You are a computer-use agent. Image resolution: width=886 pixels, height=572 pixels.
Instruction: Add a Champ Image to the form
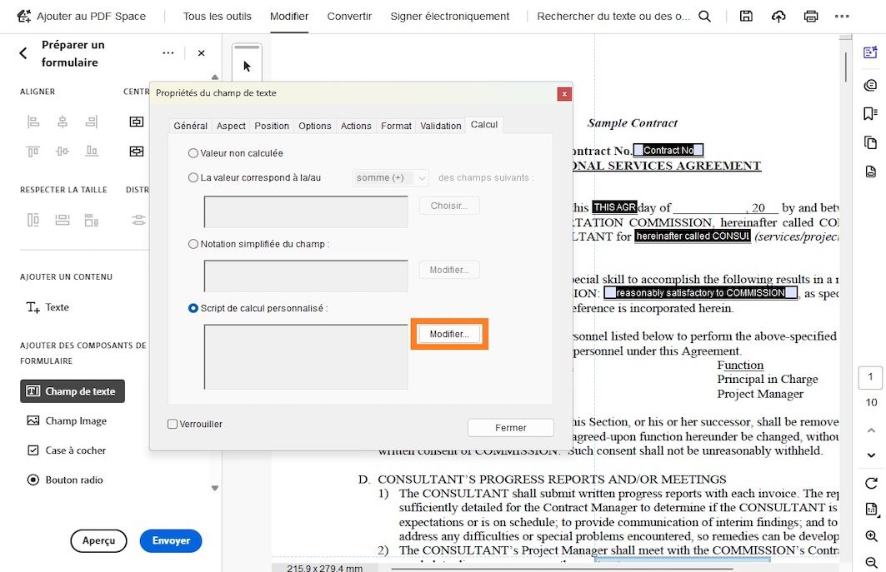click(x=74, y=421)
